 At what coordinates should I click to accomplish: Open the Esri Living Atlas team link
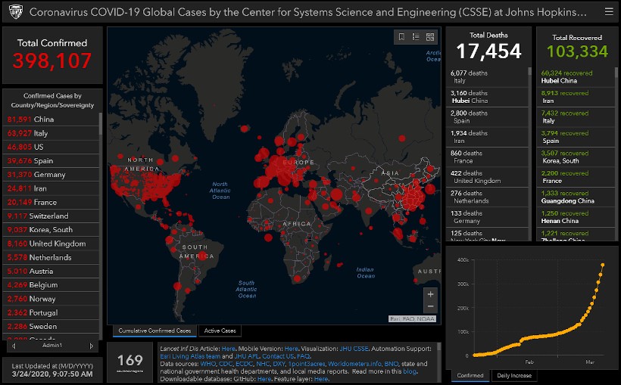pos(190,356)
